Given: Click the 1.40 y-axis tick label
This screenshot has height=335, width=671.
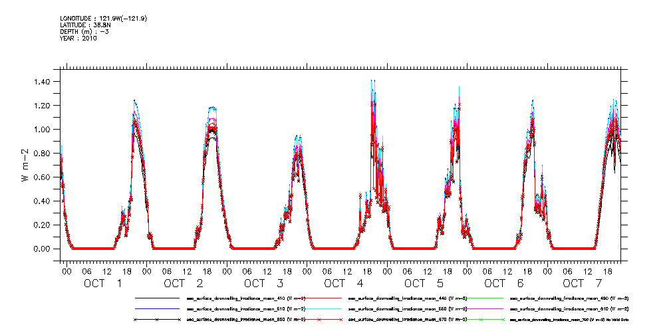Looking at the screenshot, I should (43, 82).
